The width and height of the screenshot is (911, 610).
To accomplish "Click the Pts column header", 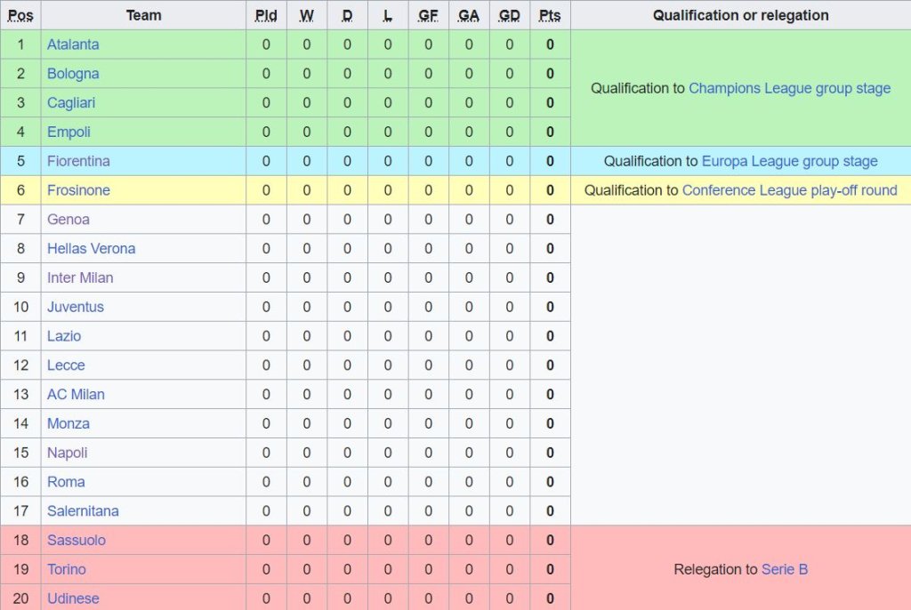I will [x=550, y=15].
